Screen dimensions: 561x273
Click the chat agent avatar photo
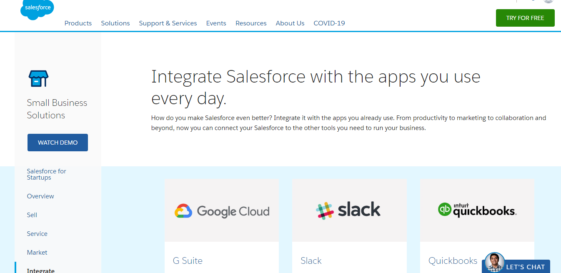pos(495,263)
